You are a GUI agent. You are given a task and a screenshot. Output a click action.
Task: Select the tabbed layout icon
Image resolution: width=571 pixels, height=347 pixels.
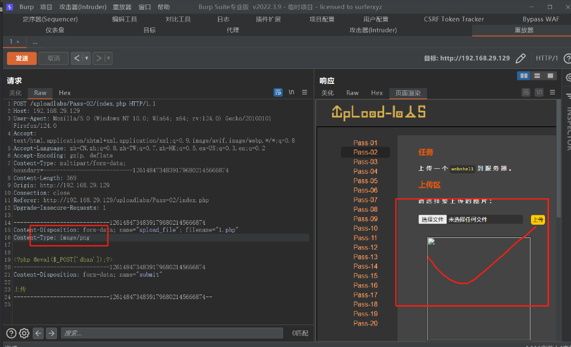click(x=550, y=76)
